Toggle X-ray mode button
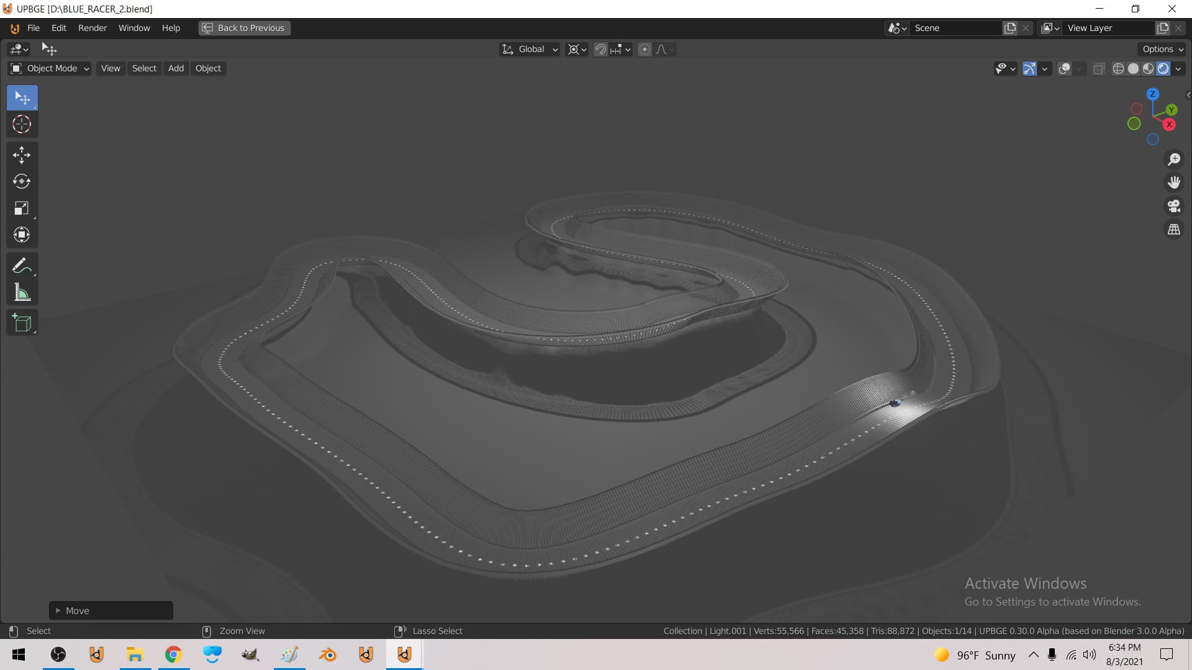 point(1099,69)
